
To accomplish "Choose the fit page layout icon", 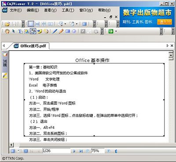I will [x=44, y=24].
